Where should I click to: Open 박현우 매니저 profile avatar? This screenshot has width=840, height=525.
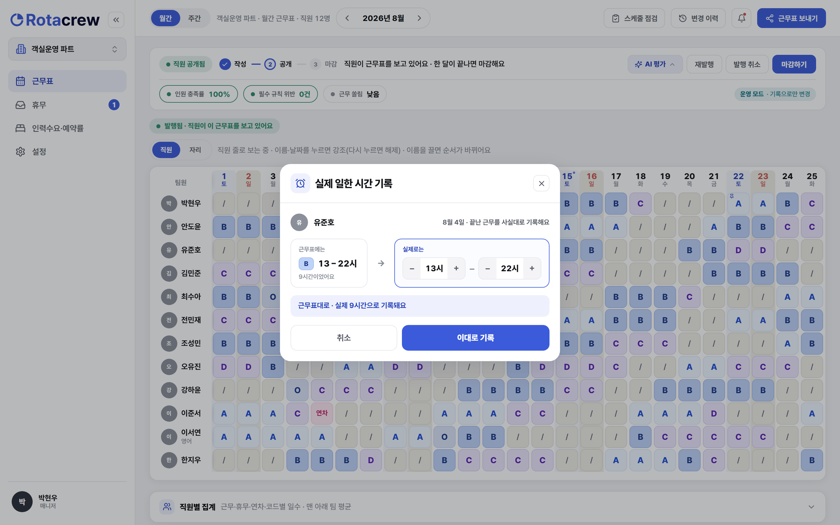22,501
